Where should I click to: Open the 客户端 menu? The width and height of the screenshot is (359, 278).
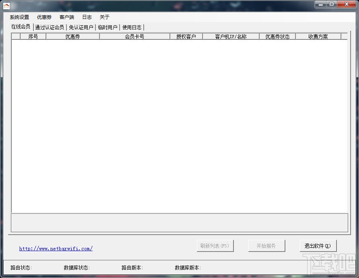(67, 17)
